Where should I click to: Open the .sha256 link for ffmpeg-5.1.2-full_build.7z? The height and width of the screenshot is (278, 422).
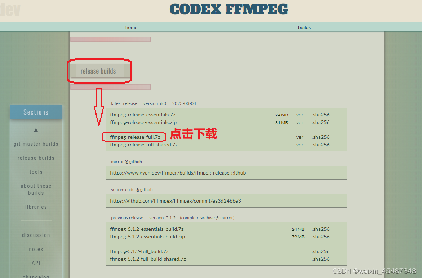tap(320, 251)
